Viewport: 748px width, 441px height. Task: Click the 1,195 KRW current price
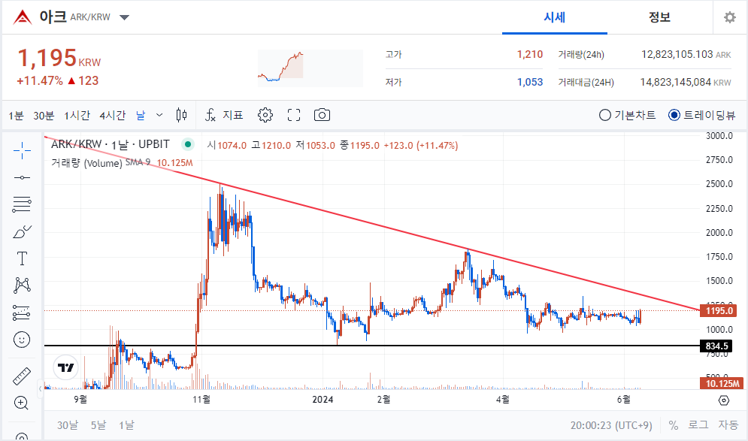[59, 58]
